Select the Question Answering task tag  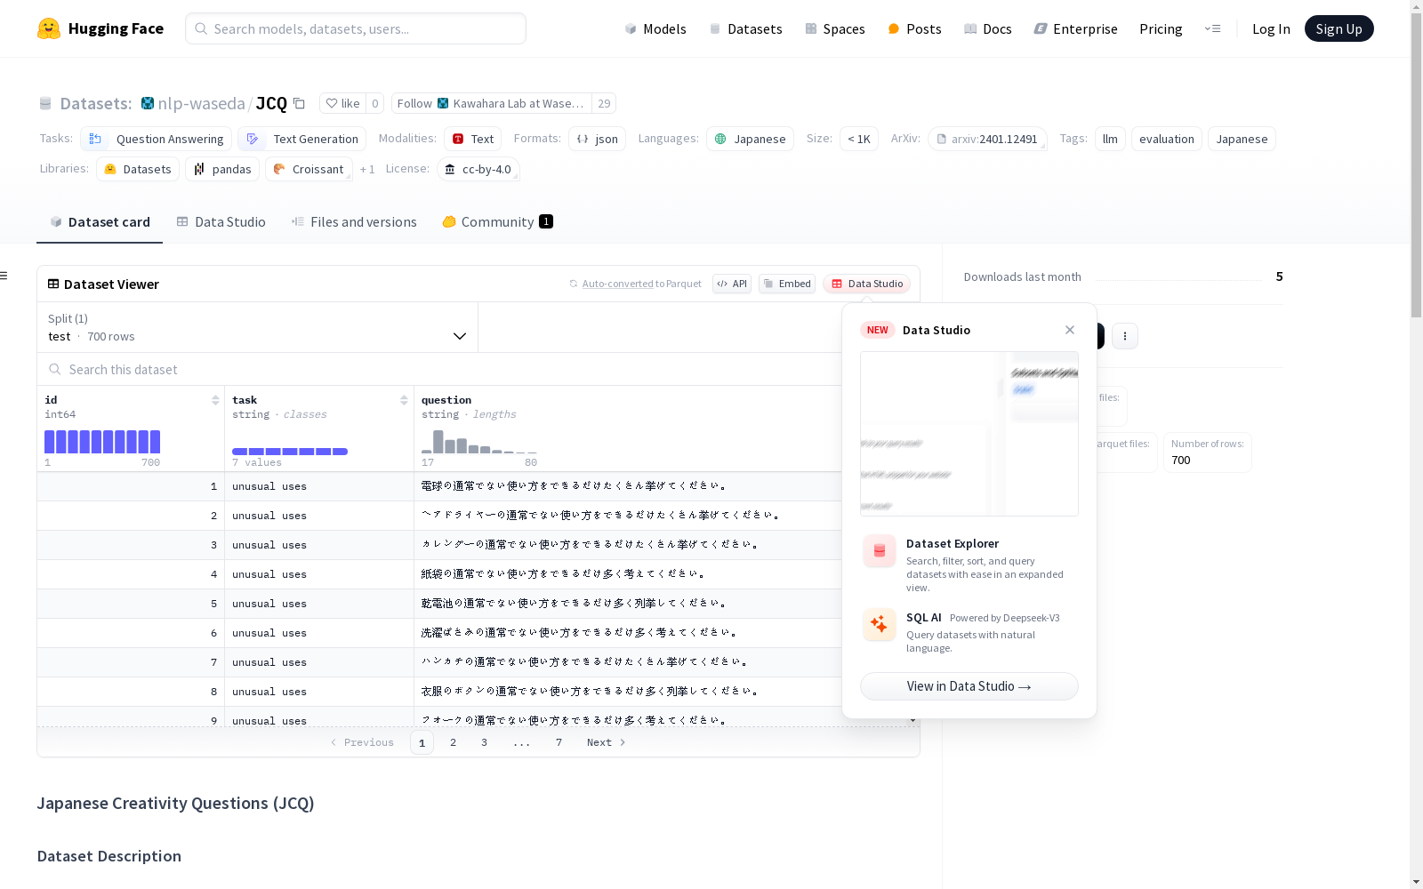tap(157, 139)
